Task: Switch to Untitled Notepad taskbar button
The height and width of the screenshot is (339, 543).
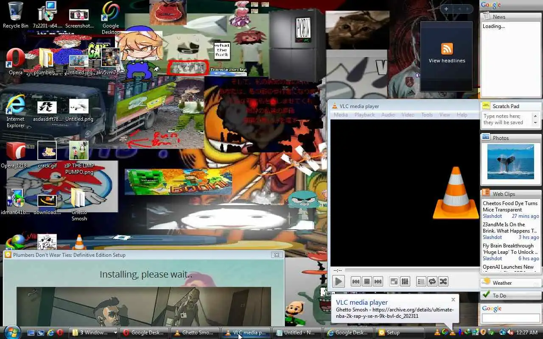Action: coord(298,333)
